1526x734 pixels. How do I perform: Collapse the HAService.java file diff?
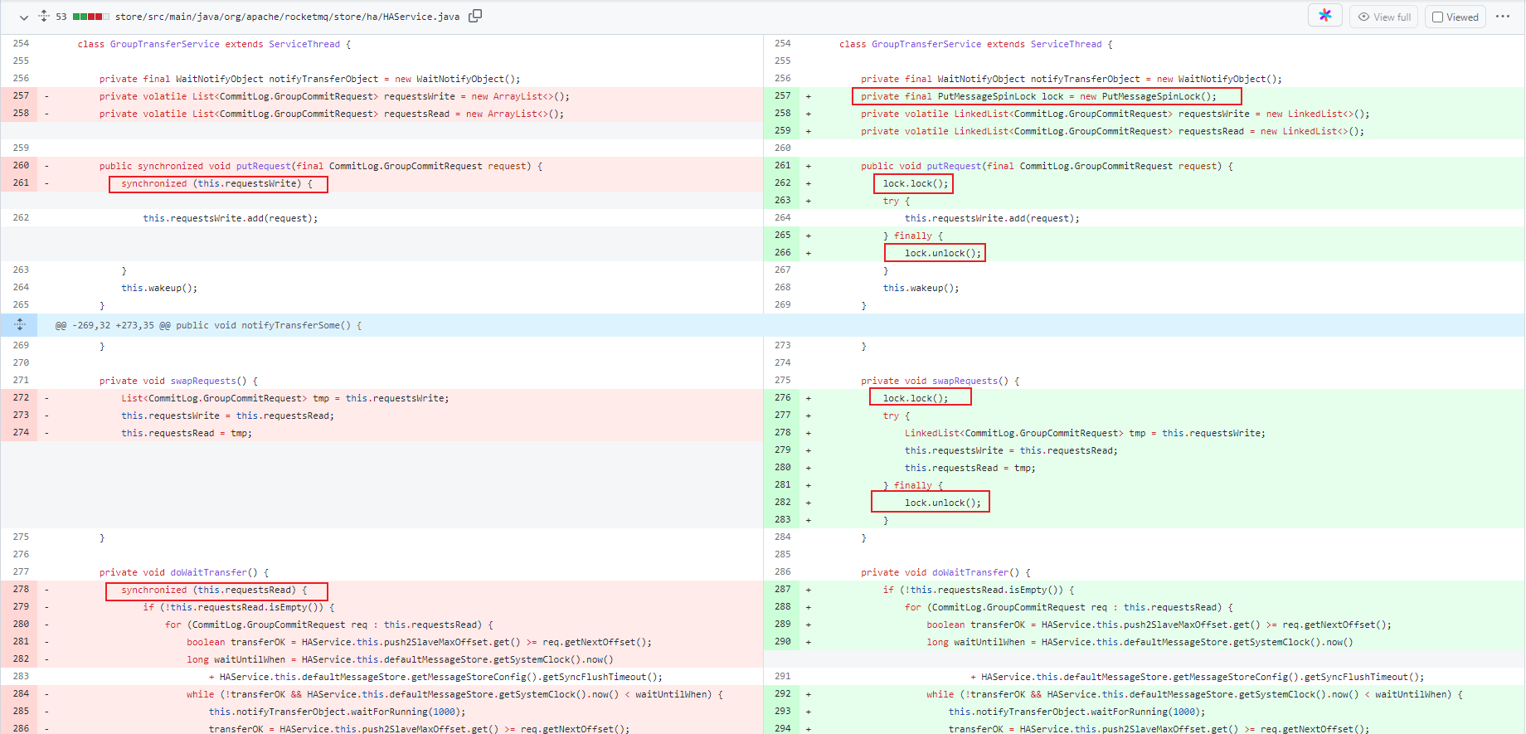point(23,17)
